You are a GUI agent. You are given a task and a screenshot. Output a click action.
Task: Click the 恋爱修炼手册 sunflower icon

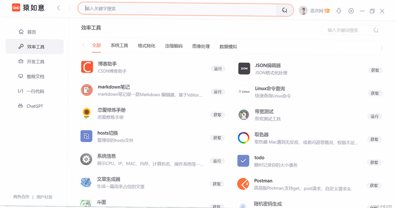86,113
